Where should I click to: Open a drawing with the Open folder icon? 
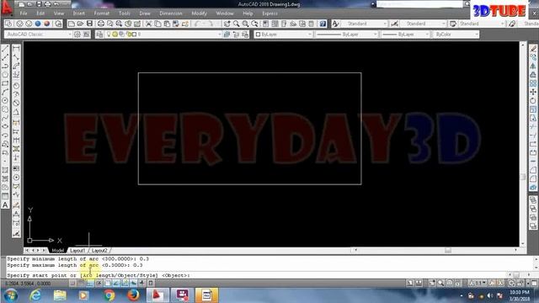(80, 24)
